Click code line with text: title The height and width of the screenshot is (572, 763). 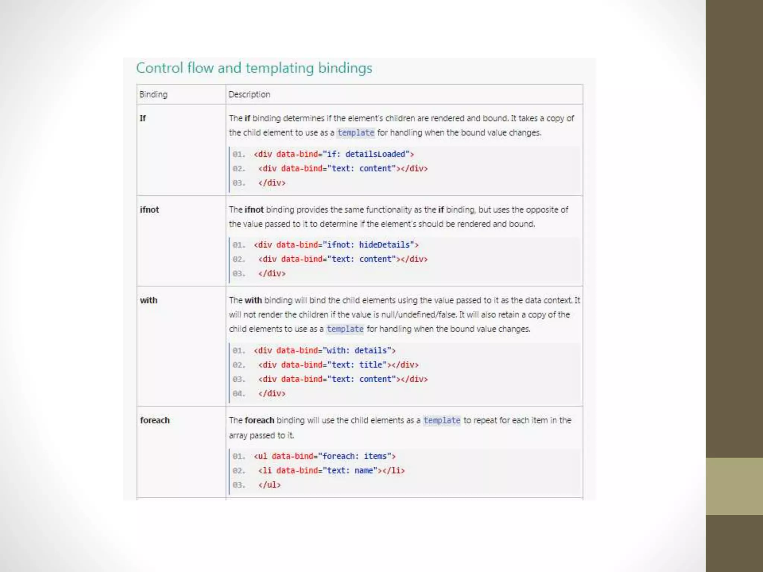pos(338,365)
